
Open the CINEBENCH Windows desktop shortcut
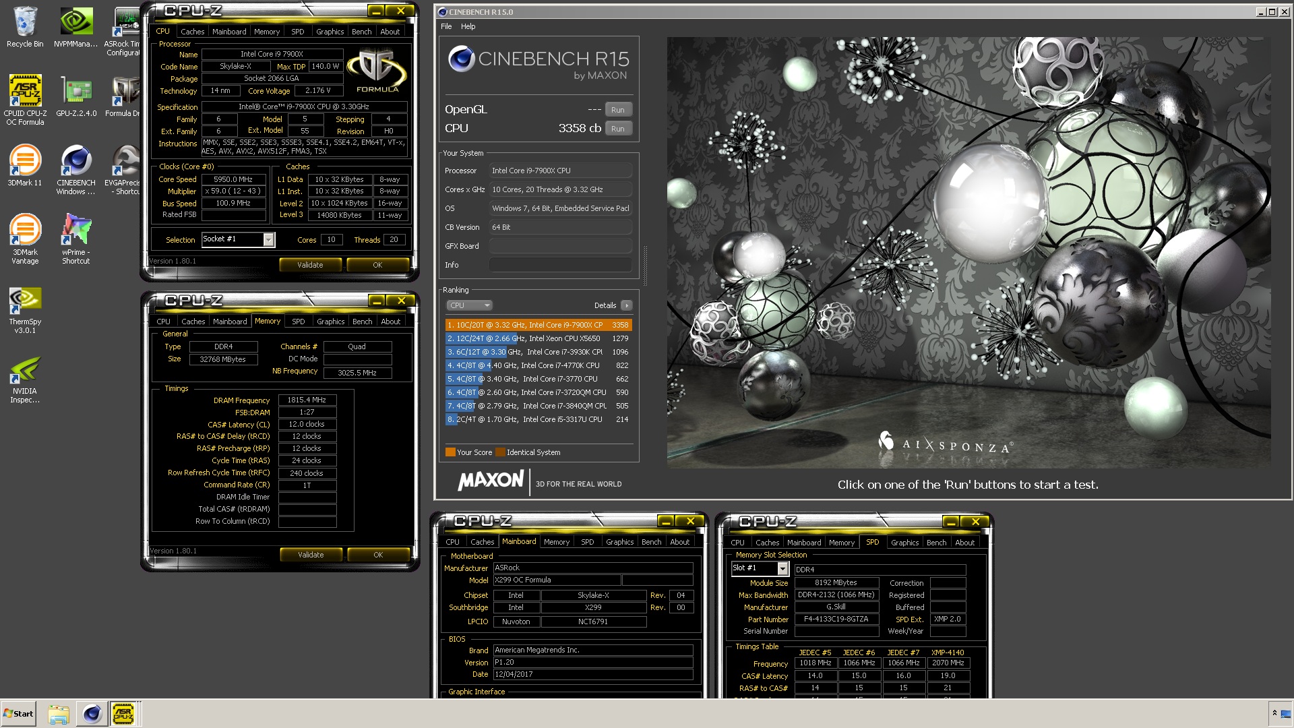[x=75, y=170]
